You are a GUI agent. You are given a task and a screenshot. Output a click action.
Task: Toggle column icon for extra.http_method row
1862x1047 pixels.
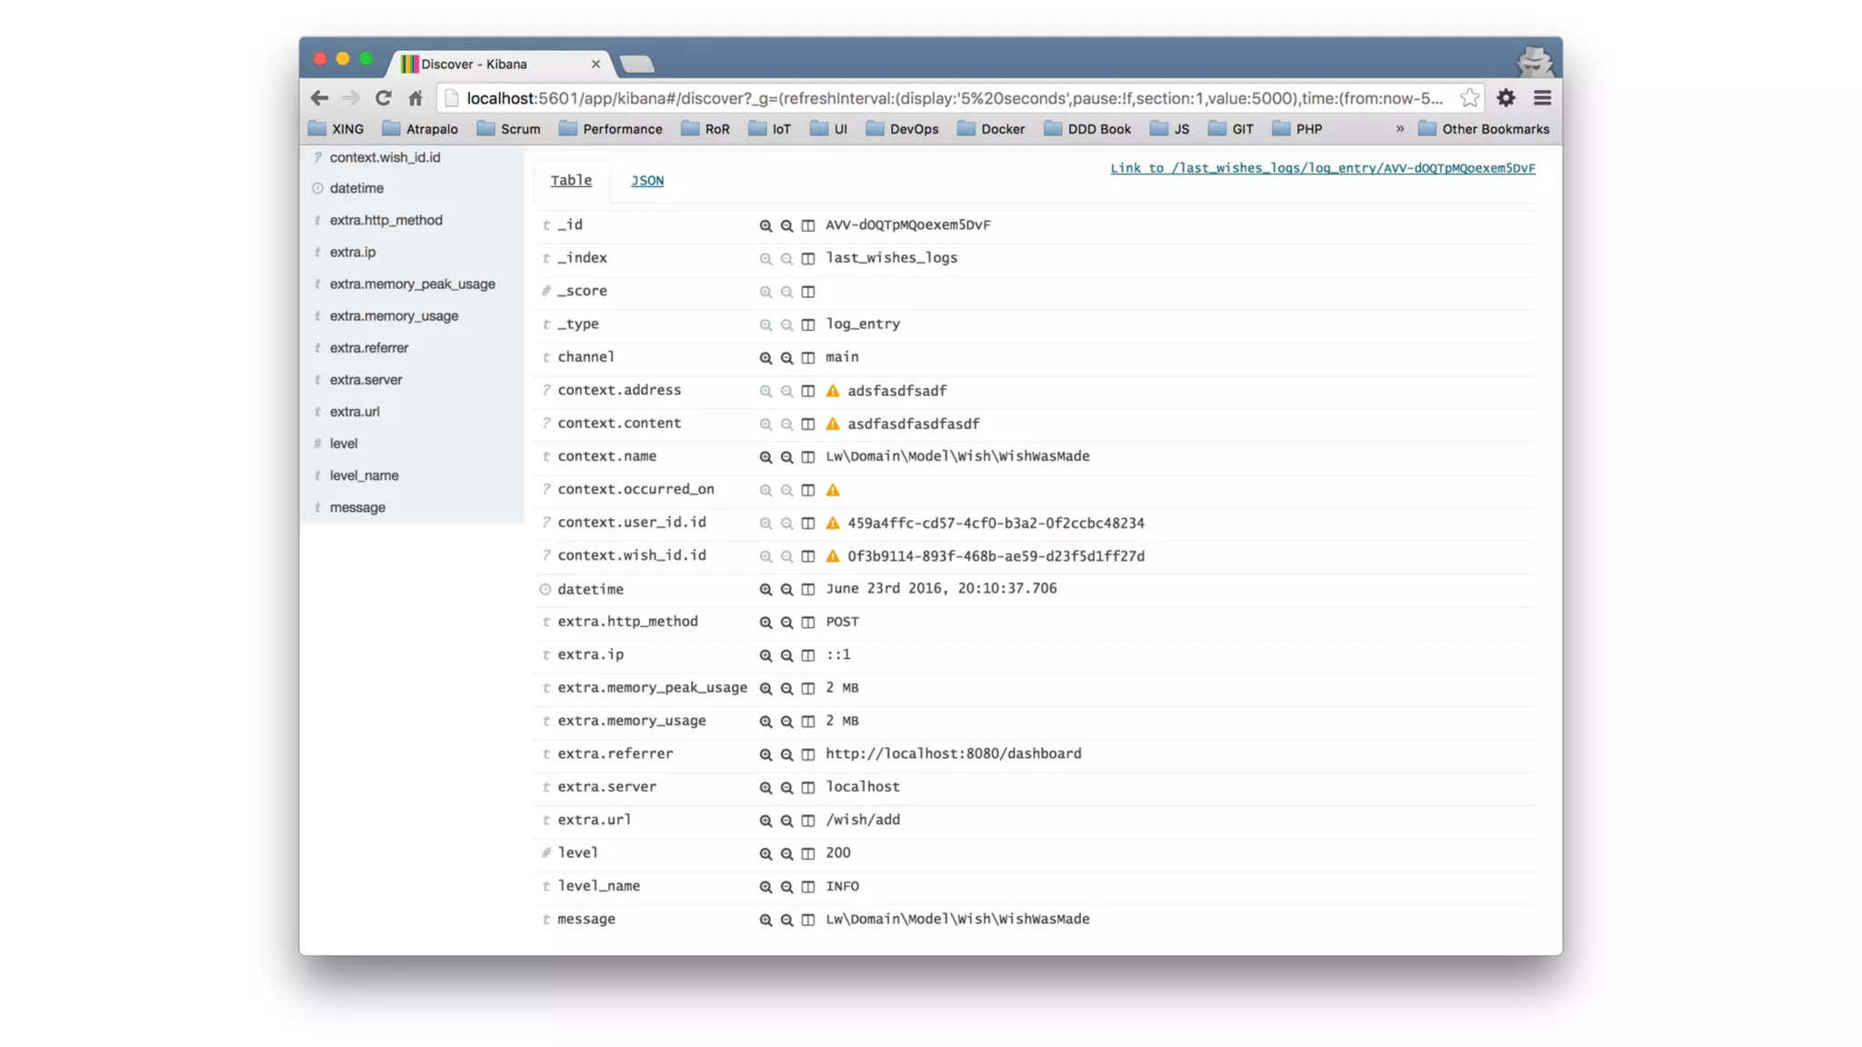[x=807, y=622]
